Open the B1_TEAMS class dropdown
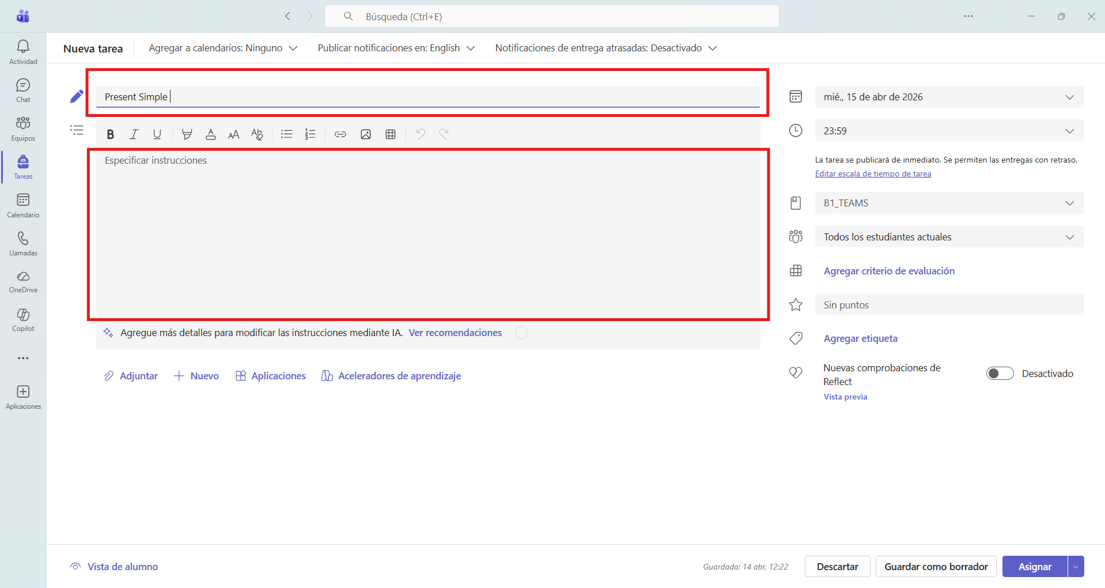The width and height of the screenshot is (1105, 588). coord(949,203)
